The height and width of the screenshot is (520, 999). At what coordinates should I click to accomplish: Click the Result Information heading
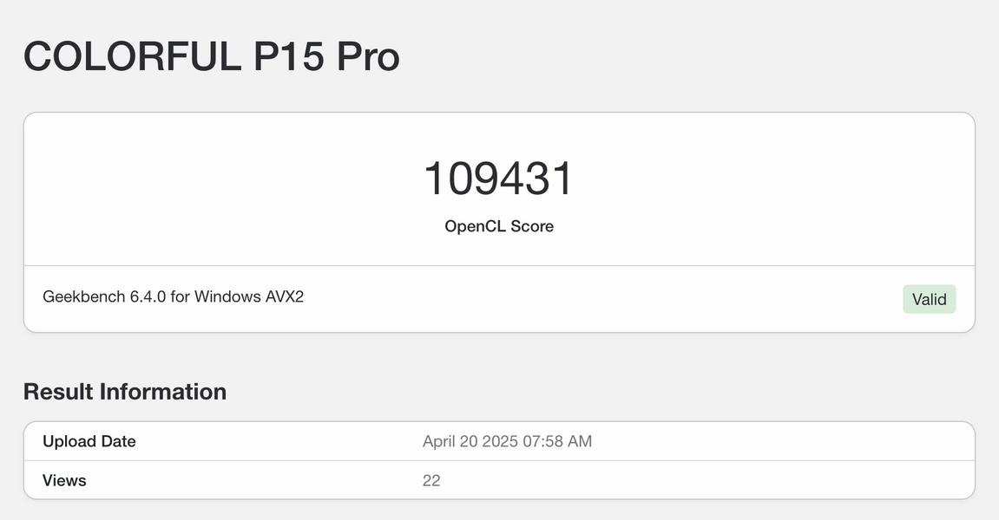point(125,392)
